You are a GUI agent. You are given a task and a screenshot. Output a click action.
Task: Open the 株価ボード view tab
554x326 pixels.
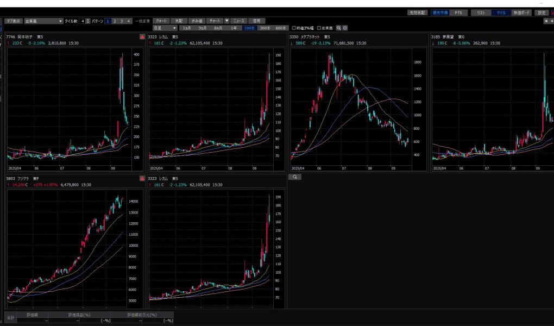pyautogui.click(x=522, y=12)
